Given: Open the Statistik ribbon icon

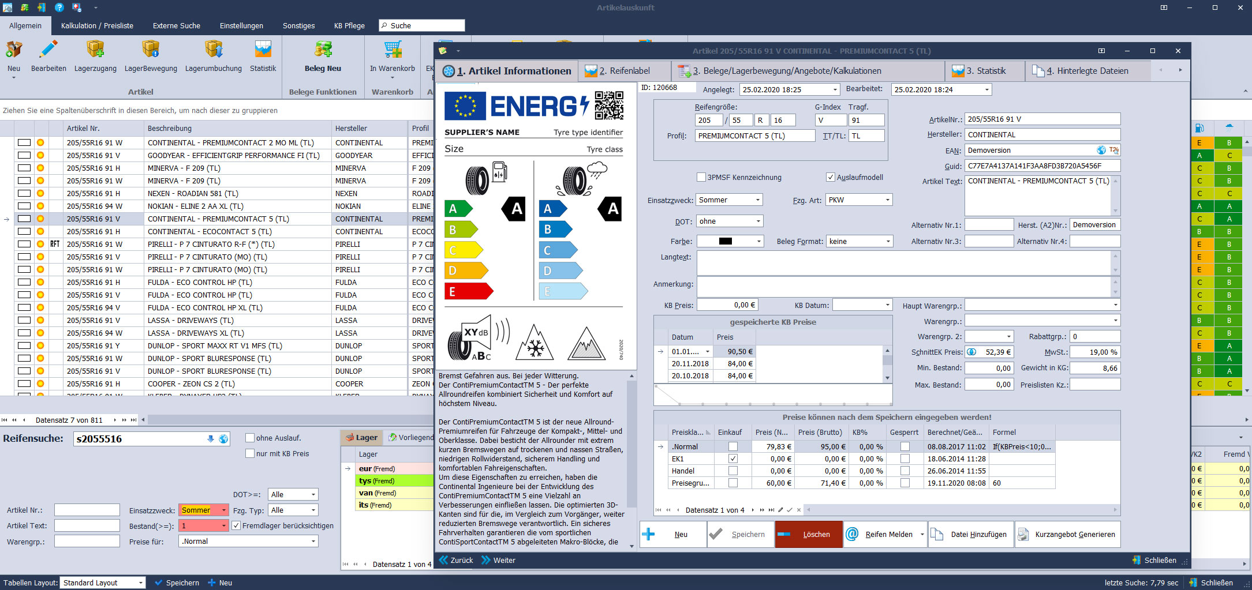Looking at the screenshot, I should [263, 50].
